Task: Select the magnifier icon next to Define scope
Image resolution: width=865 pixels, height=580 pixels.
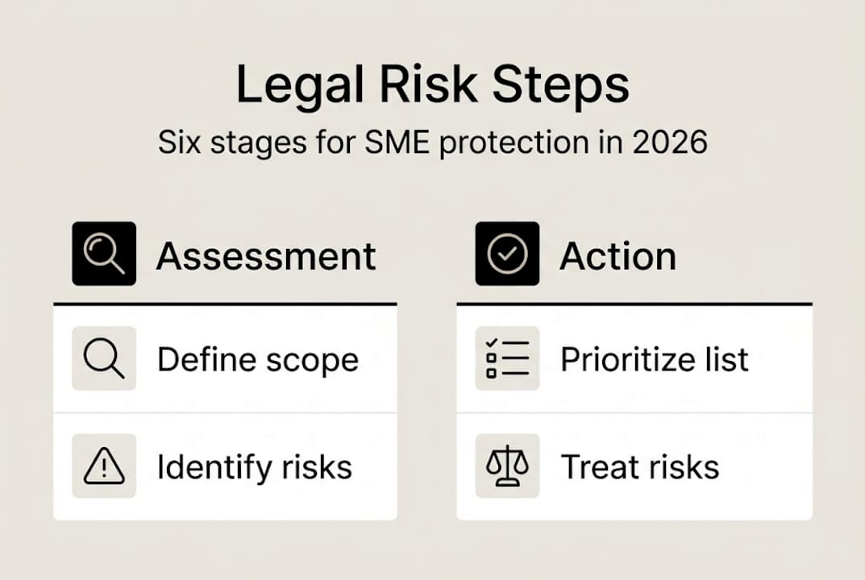Action: coord(104,358)
